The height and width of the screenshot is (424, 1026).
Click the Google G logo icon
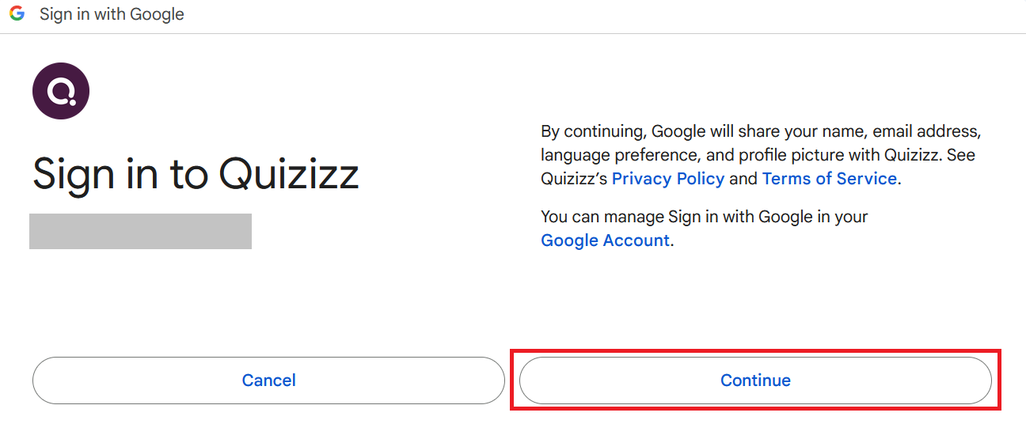17,14
